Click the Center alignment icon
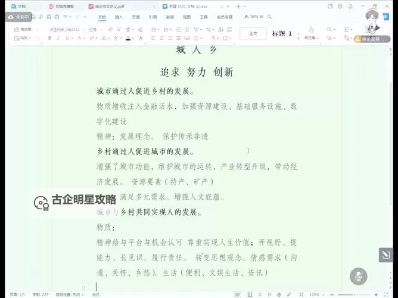 pos(161,38)
